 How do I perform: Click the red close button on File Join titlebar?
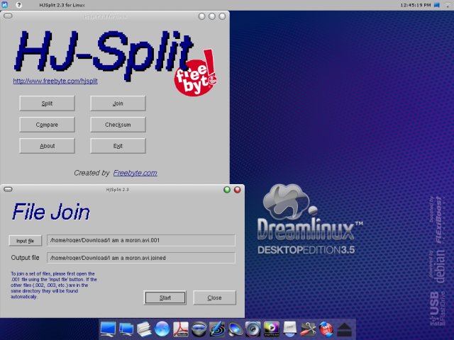click(x=238, y=190)
